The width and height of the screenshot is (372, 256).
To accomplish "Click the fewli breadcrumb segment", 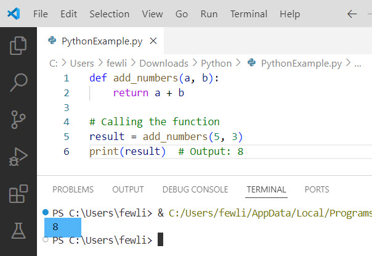I will coord(116,63).
